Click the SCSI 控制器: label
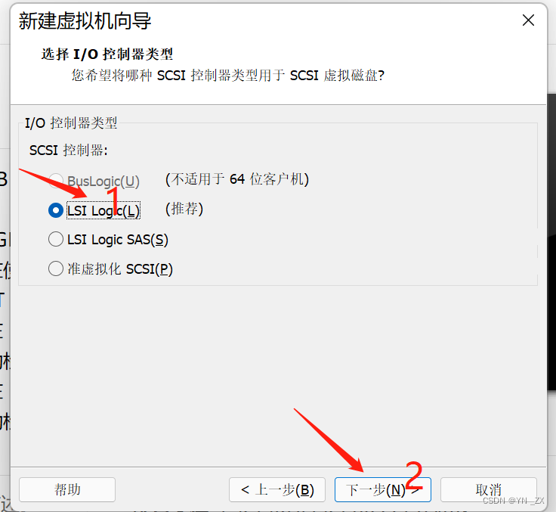The height and width of the screenshot is (512, 556). pyautogui.click(x=69, y=150)
